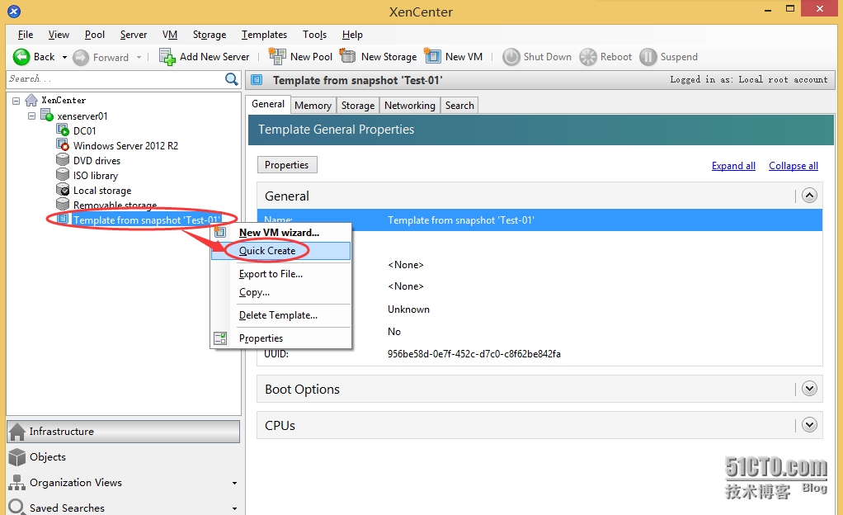This screenshot has width=843, height=515.
Task: Open the Forward history dropdown arrow
Action: pos(139,57)
